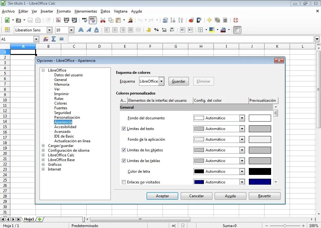This screenshot has width=321, height=228.
Task: Open the Esquema LibreOffice dropdown
Action: (x=162, y=81)
